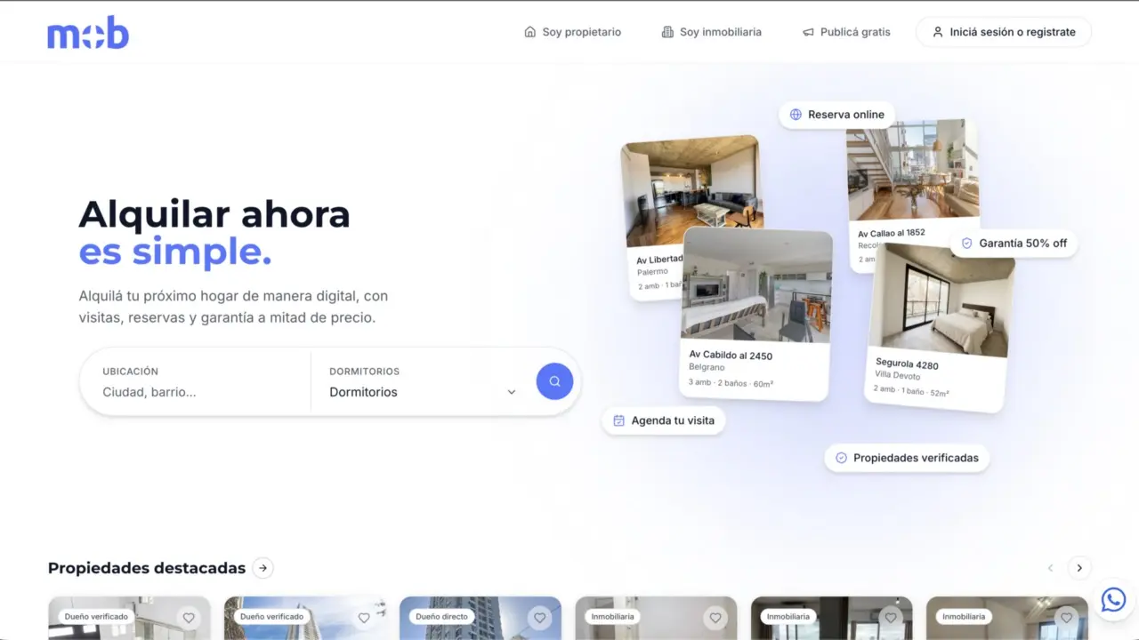Open Soy inmobiliaria menu item
This screenshot has height=640, width=1139.
pos(711,32)
